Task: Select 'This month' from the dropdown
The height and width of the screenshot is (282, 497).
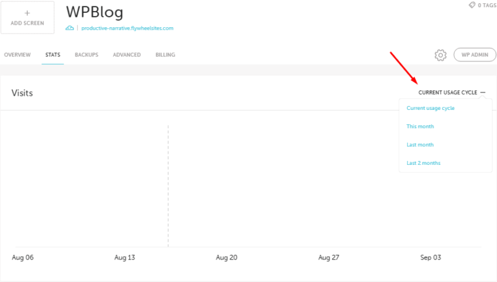Action: (420, 126)
